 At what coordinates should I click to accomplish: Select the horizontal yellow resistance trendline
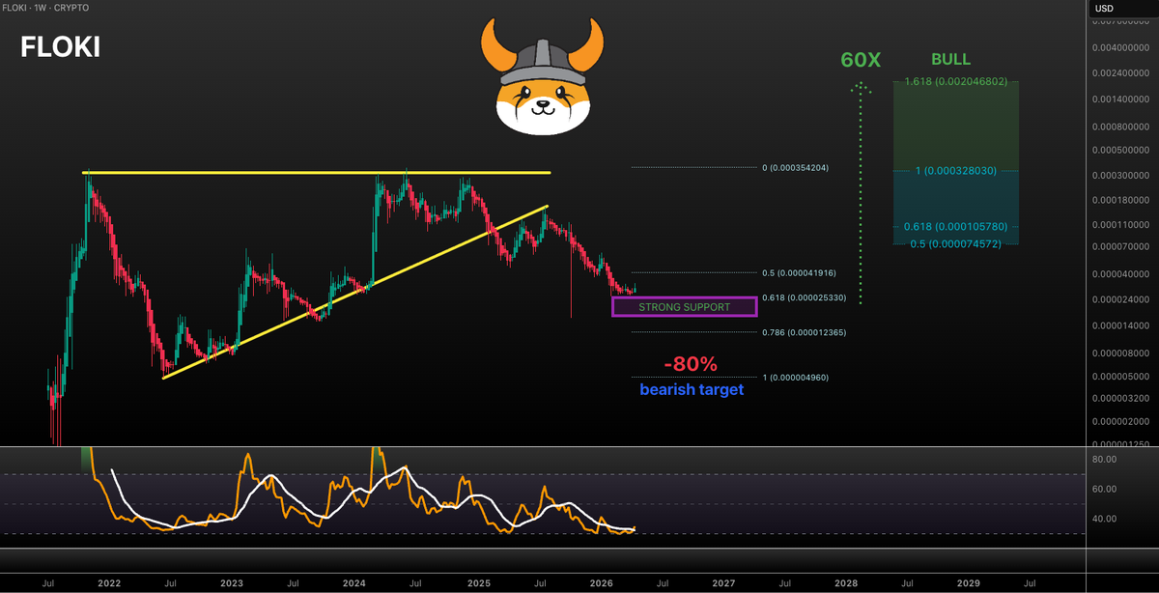[x=317, y=173]
